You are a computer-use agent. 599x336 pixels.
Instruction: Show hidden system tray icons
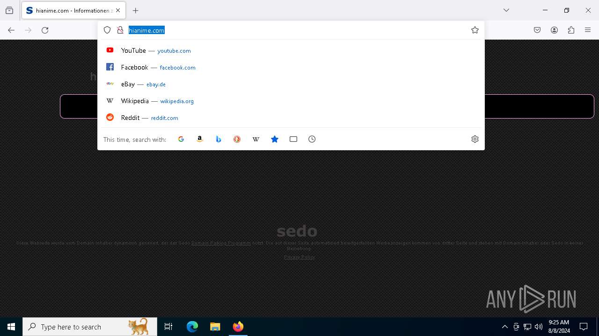click(504, 327)
